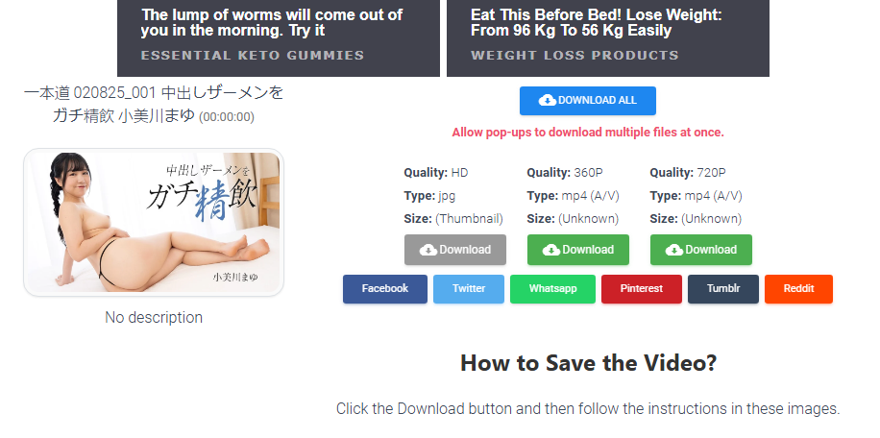The width and height of the screenshot is (880, 438).
Task: Click the blue DOWNLOAD ALL button
Action: pos(588,101)
